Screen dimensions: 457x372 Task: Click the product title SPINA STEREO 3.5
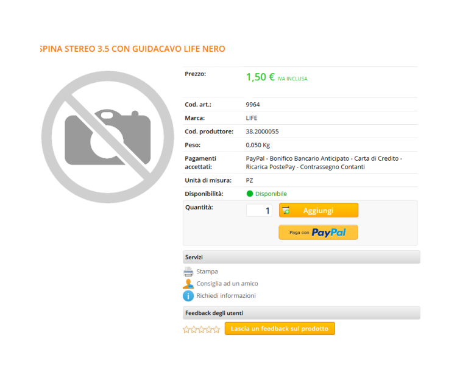point(132,49)
